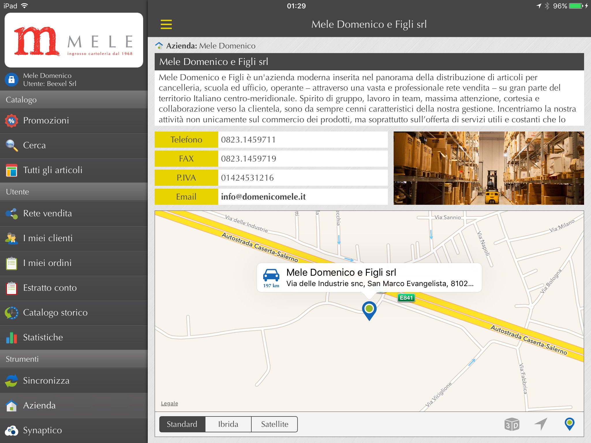The image size is (591, 443).
Task: Click the phone number 0823.1459711
Action: pyautogui.click(x=248, y=140)
